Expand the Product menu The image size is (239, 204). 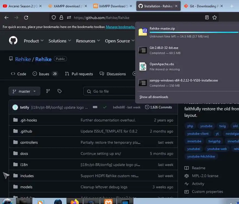pos(34,41)
